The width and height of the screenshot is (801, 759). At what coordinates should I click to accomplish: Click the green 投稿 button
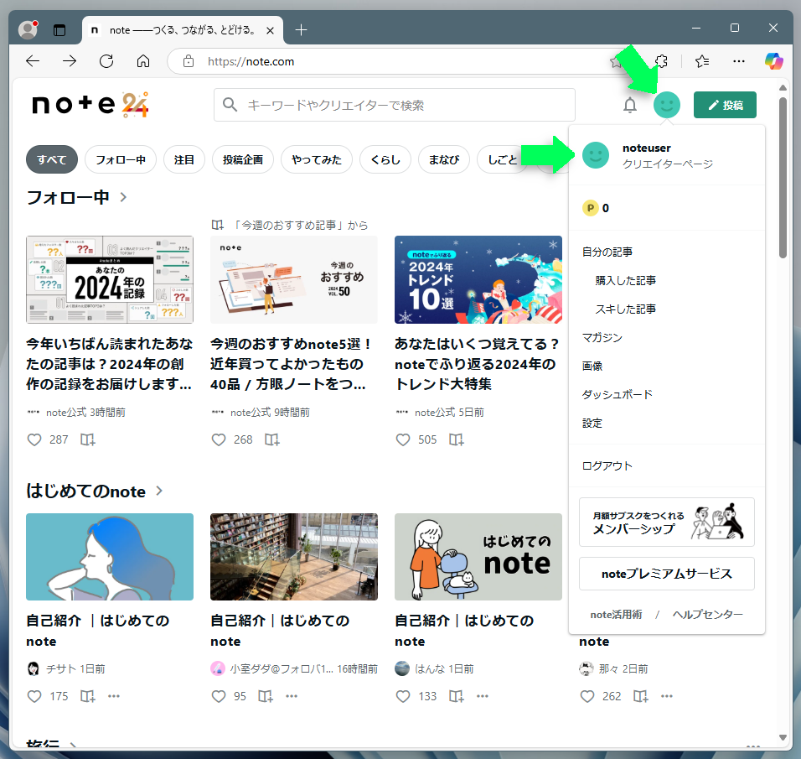(x=725, y=105)
